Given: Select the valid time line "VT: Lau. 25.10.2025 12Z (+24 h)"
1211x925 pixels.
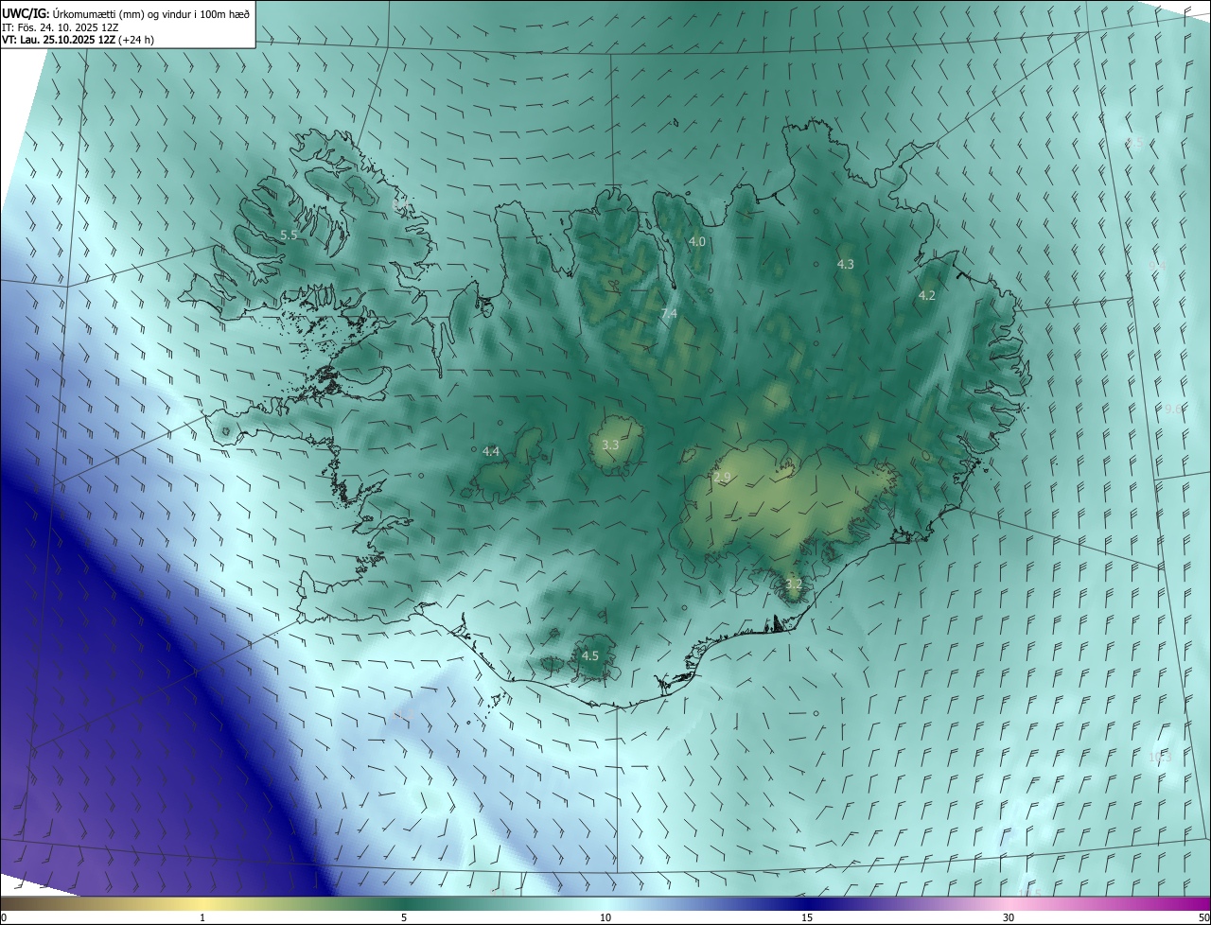Looking at the screenshot, I should [79, 40].
